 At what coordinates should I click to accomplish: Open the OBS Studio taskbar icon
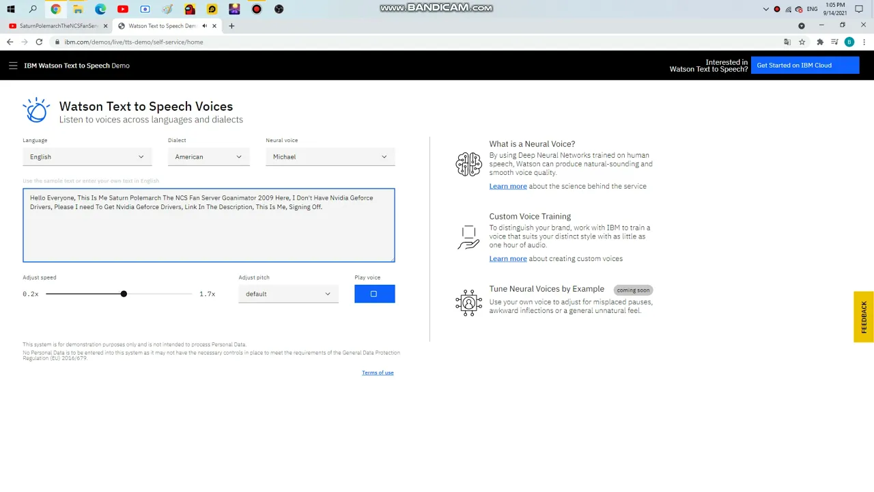pos(279,9)
